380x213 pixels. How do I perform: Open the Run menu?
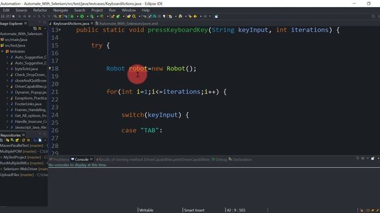[112, 10]
